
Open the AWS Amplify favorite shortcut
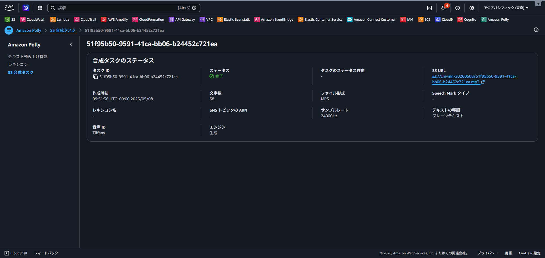[114, 20]
